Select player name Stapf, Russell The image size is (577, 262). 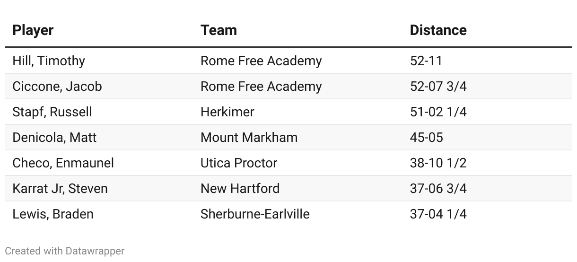52,112
